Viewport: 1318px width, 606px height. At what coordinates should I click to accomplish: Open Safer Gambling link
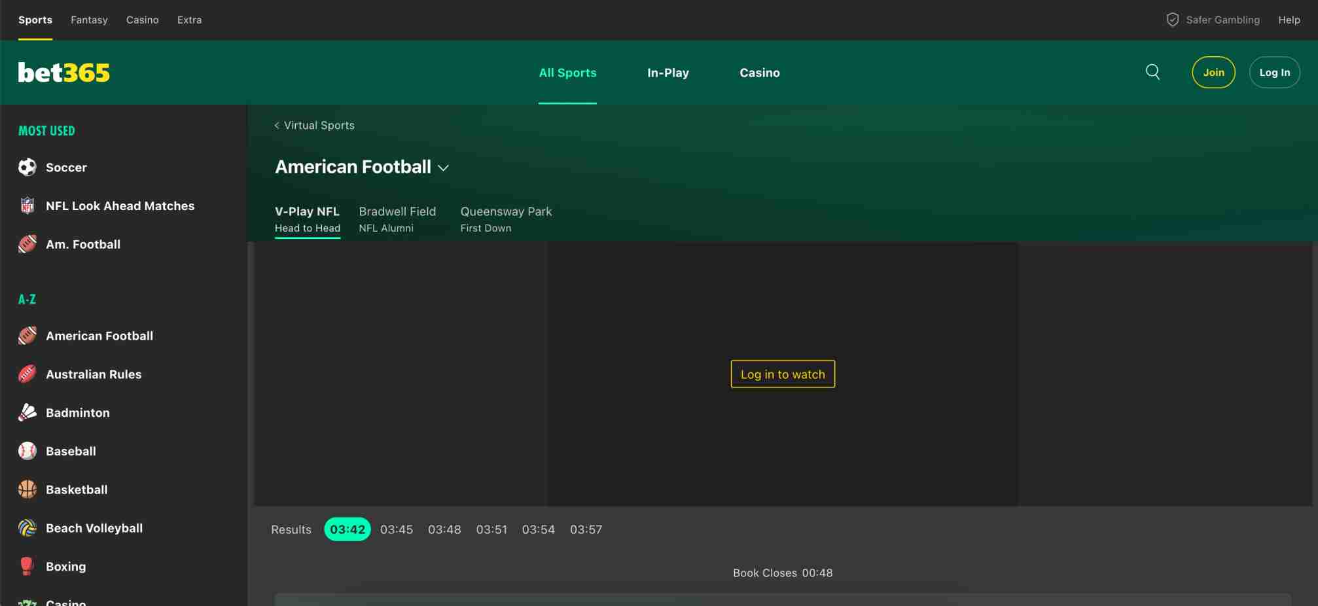[x=1222, y=20]
